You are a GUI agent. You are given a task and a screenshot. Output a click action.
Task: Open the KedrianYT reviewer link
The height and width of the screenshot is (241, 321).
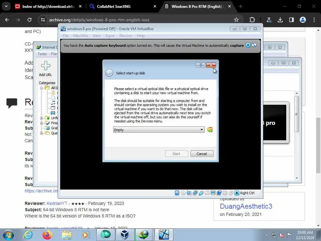[57, 203]
